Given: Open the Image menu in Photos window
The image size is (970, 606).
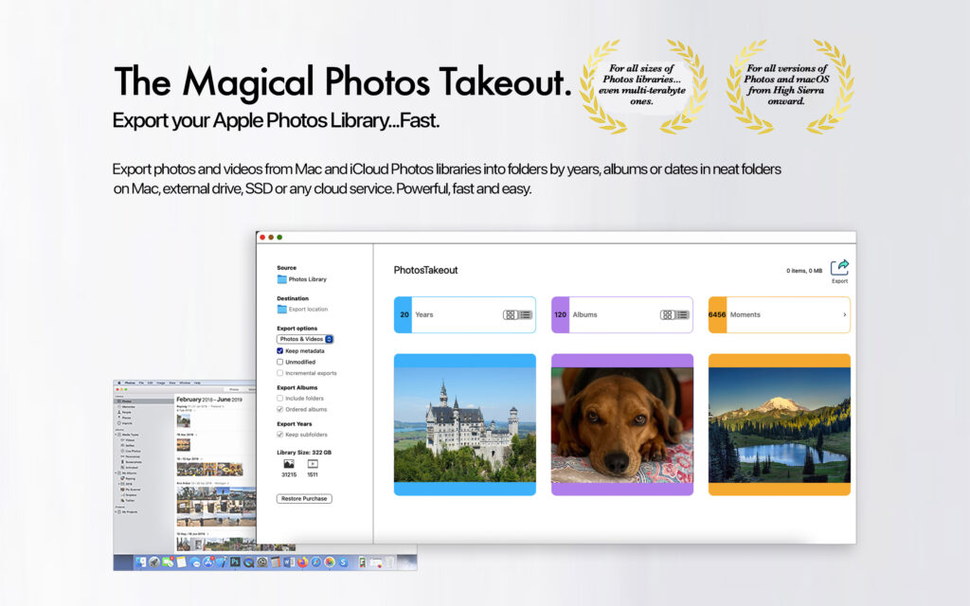Looking at the screenshot, I should (x=161, y=383).
